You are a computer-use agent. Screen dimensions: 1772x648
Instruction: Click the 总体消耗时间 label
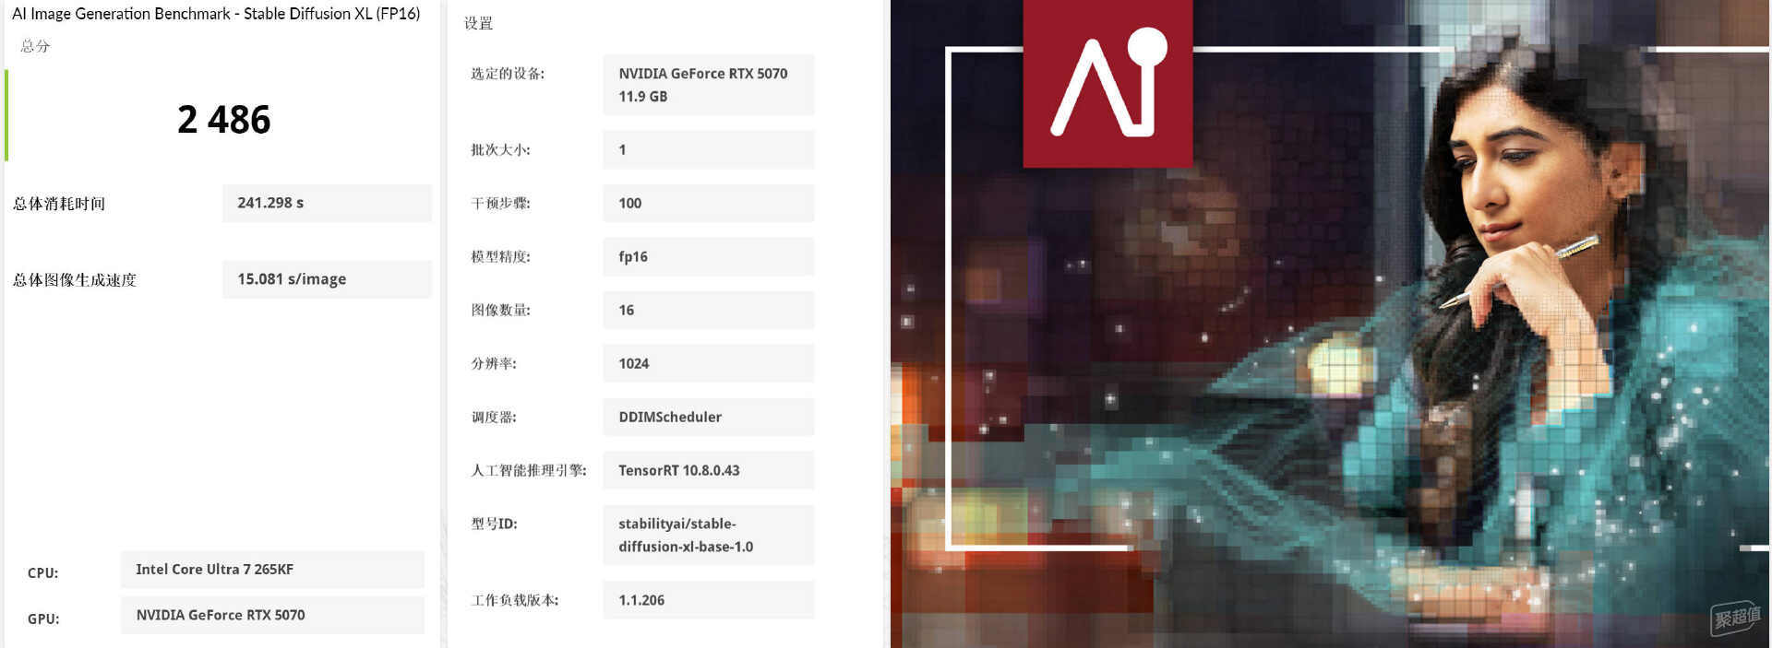59,204
